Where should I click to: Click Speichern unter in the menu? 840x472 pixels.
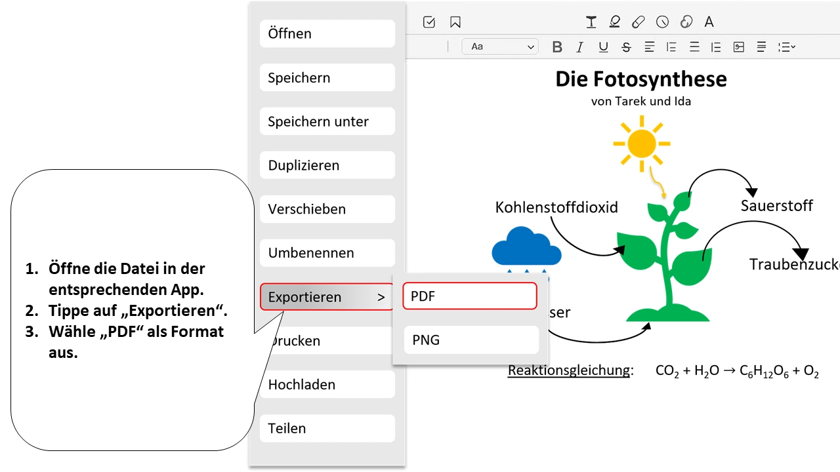pos(327,122)
